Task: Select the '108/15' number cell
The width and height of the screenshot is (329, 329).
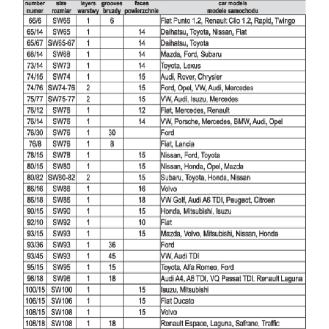Action: (35, 312)
